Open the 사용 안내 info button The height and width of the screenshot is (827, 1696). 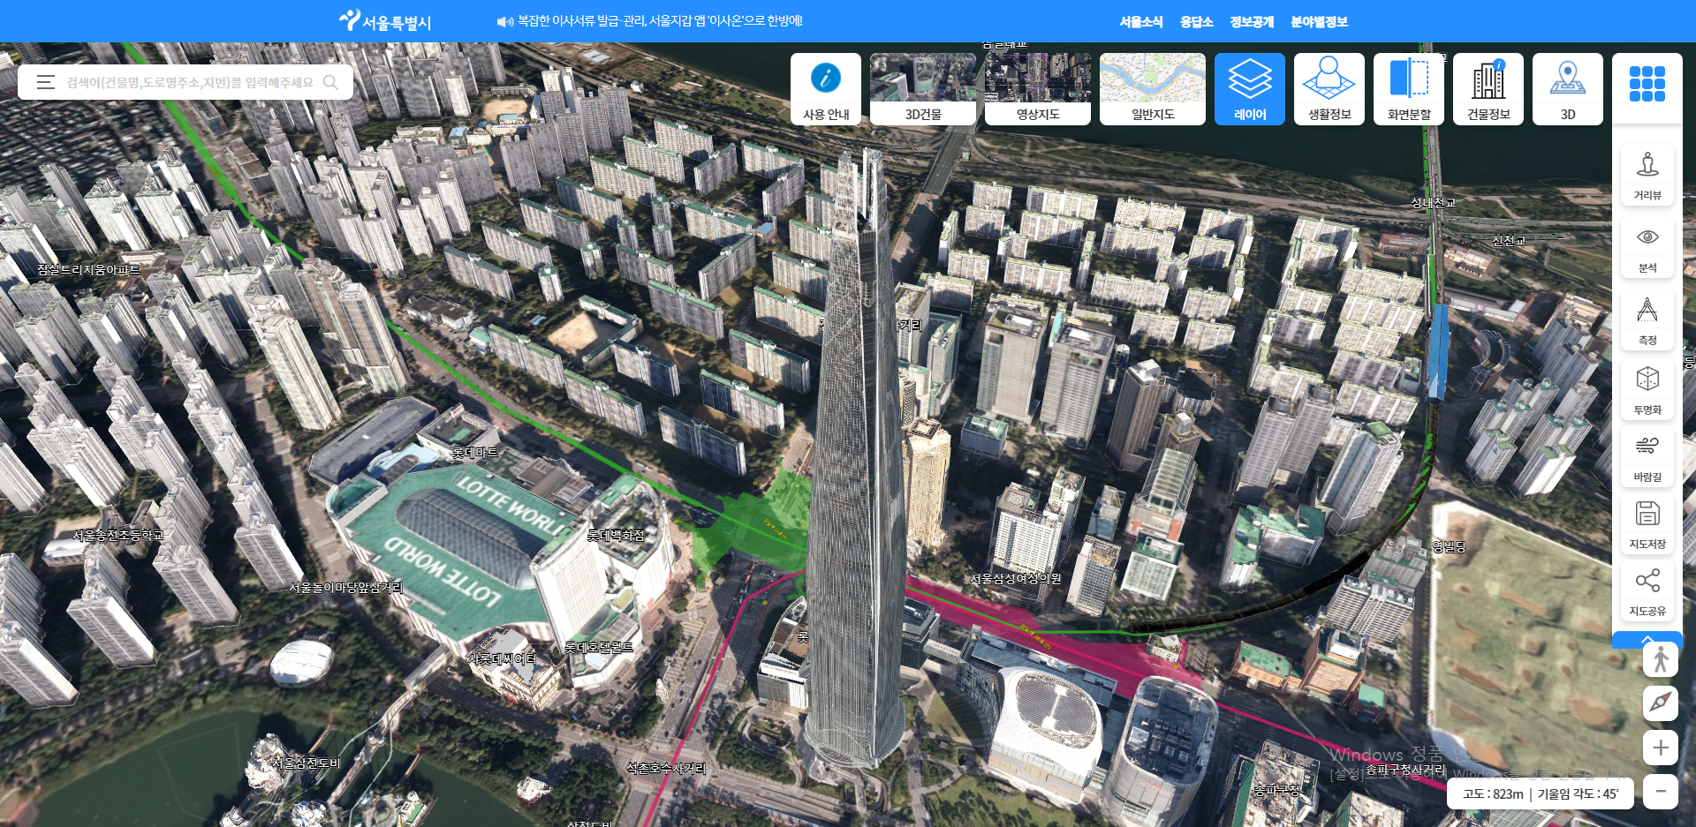tap(826, 89)
